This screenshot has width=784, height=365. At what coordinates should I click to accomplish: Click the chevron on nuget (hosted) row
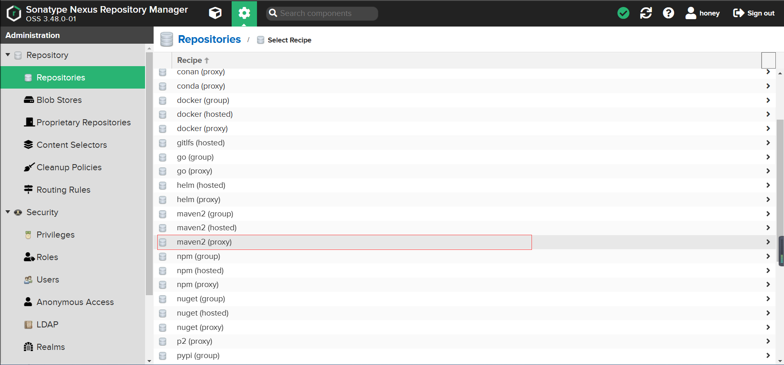(x=768, y=313)
